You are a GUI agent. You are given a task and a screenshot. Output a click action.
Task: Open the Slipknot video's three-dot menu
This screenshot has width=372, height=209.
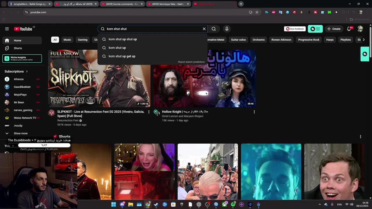pyautogui.click(x=149, y=112)
